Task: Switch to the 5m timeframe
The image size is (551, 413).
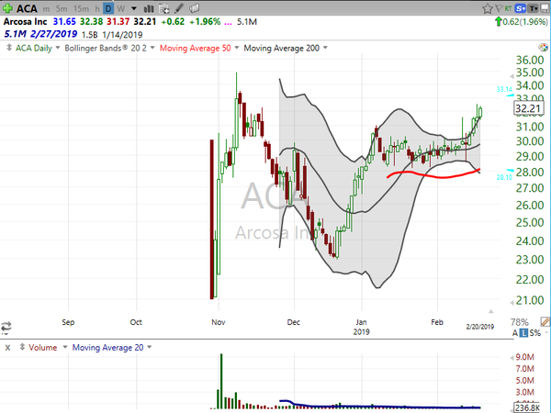Action: pos(62,9)
